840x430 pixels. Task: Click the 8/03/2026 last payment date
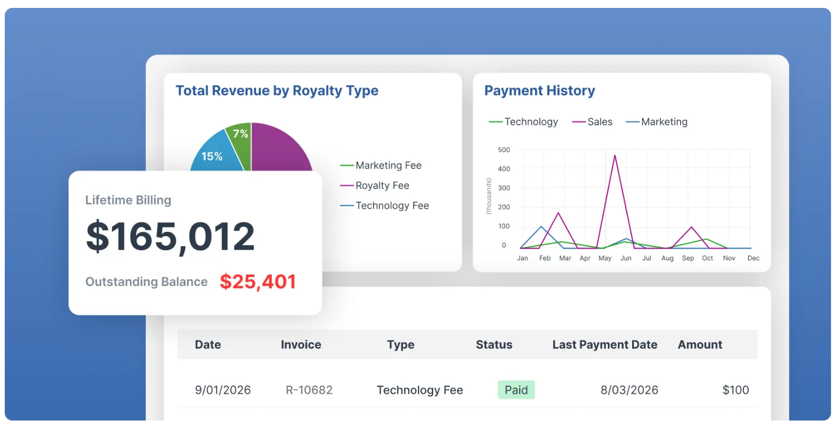point(629,390)
